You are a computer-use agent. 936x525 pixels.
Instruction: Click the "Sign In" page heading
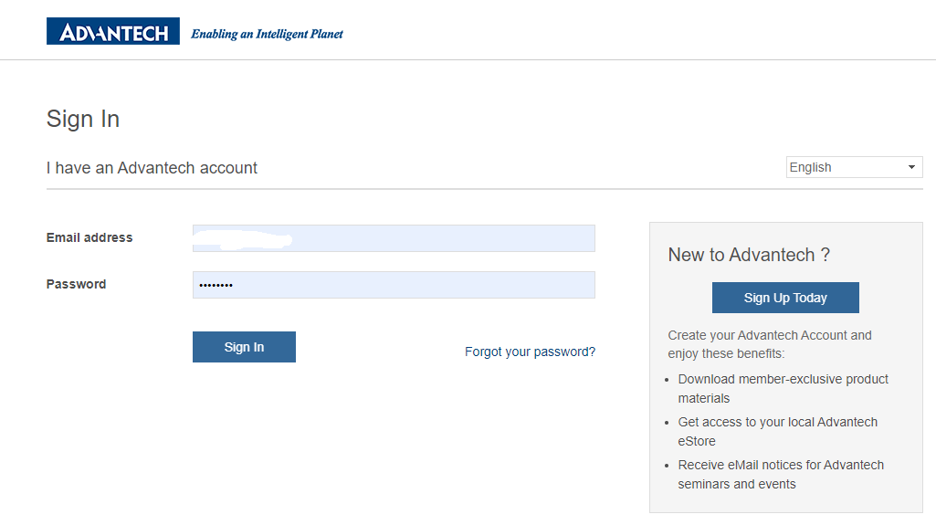click(x=83, y=119)
